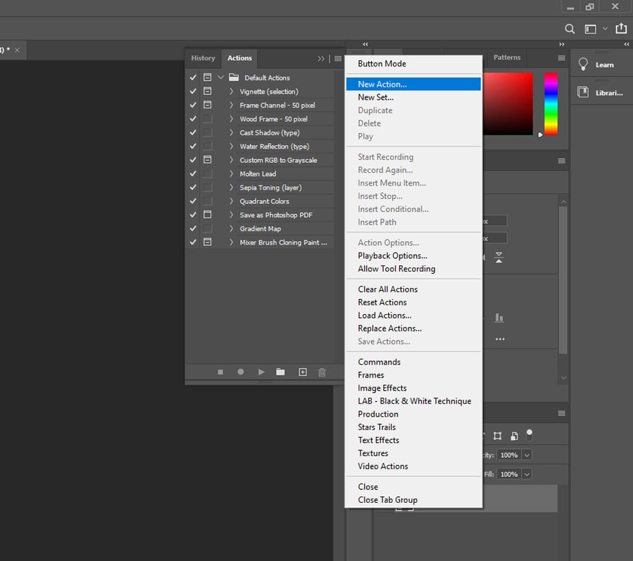Switch to the History tab
The height and width of the screenshot is (561, 633).
203,58
